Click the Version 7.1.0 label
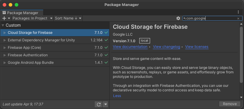Viewport: 244px width, 109px height. pyautogui.click(x=124, y=41)
